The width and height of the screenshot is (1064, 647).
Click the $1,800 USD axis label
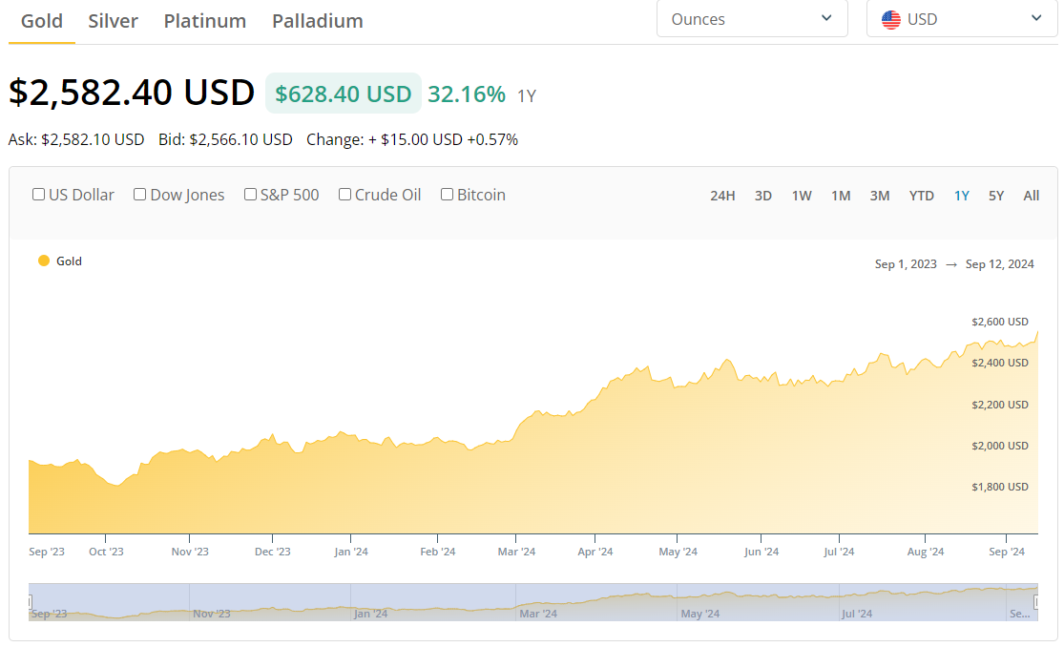click(1000, 487)
